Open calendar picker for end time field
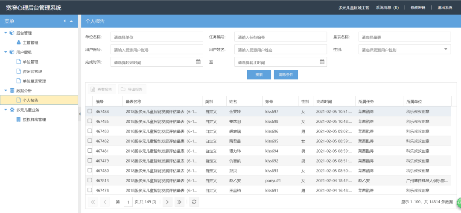Viewport: 461px width, 213px height. click(322, 62)
